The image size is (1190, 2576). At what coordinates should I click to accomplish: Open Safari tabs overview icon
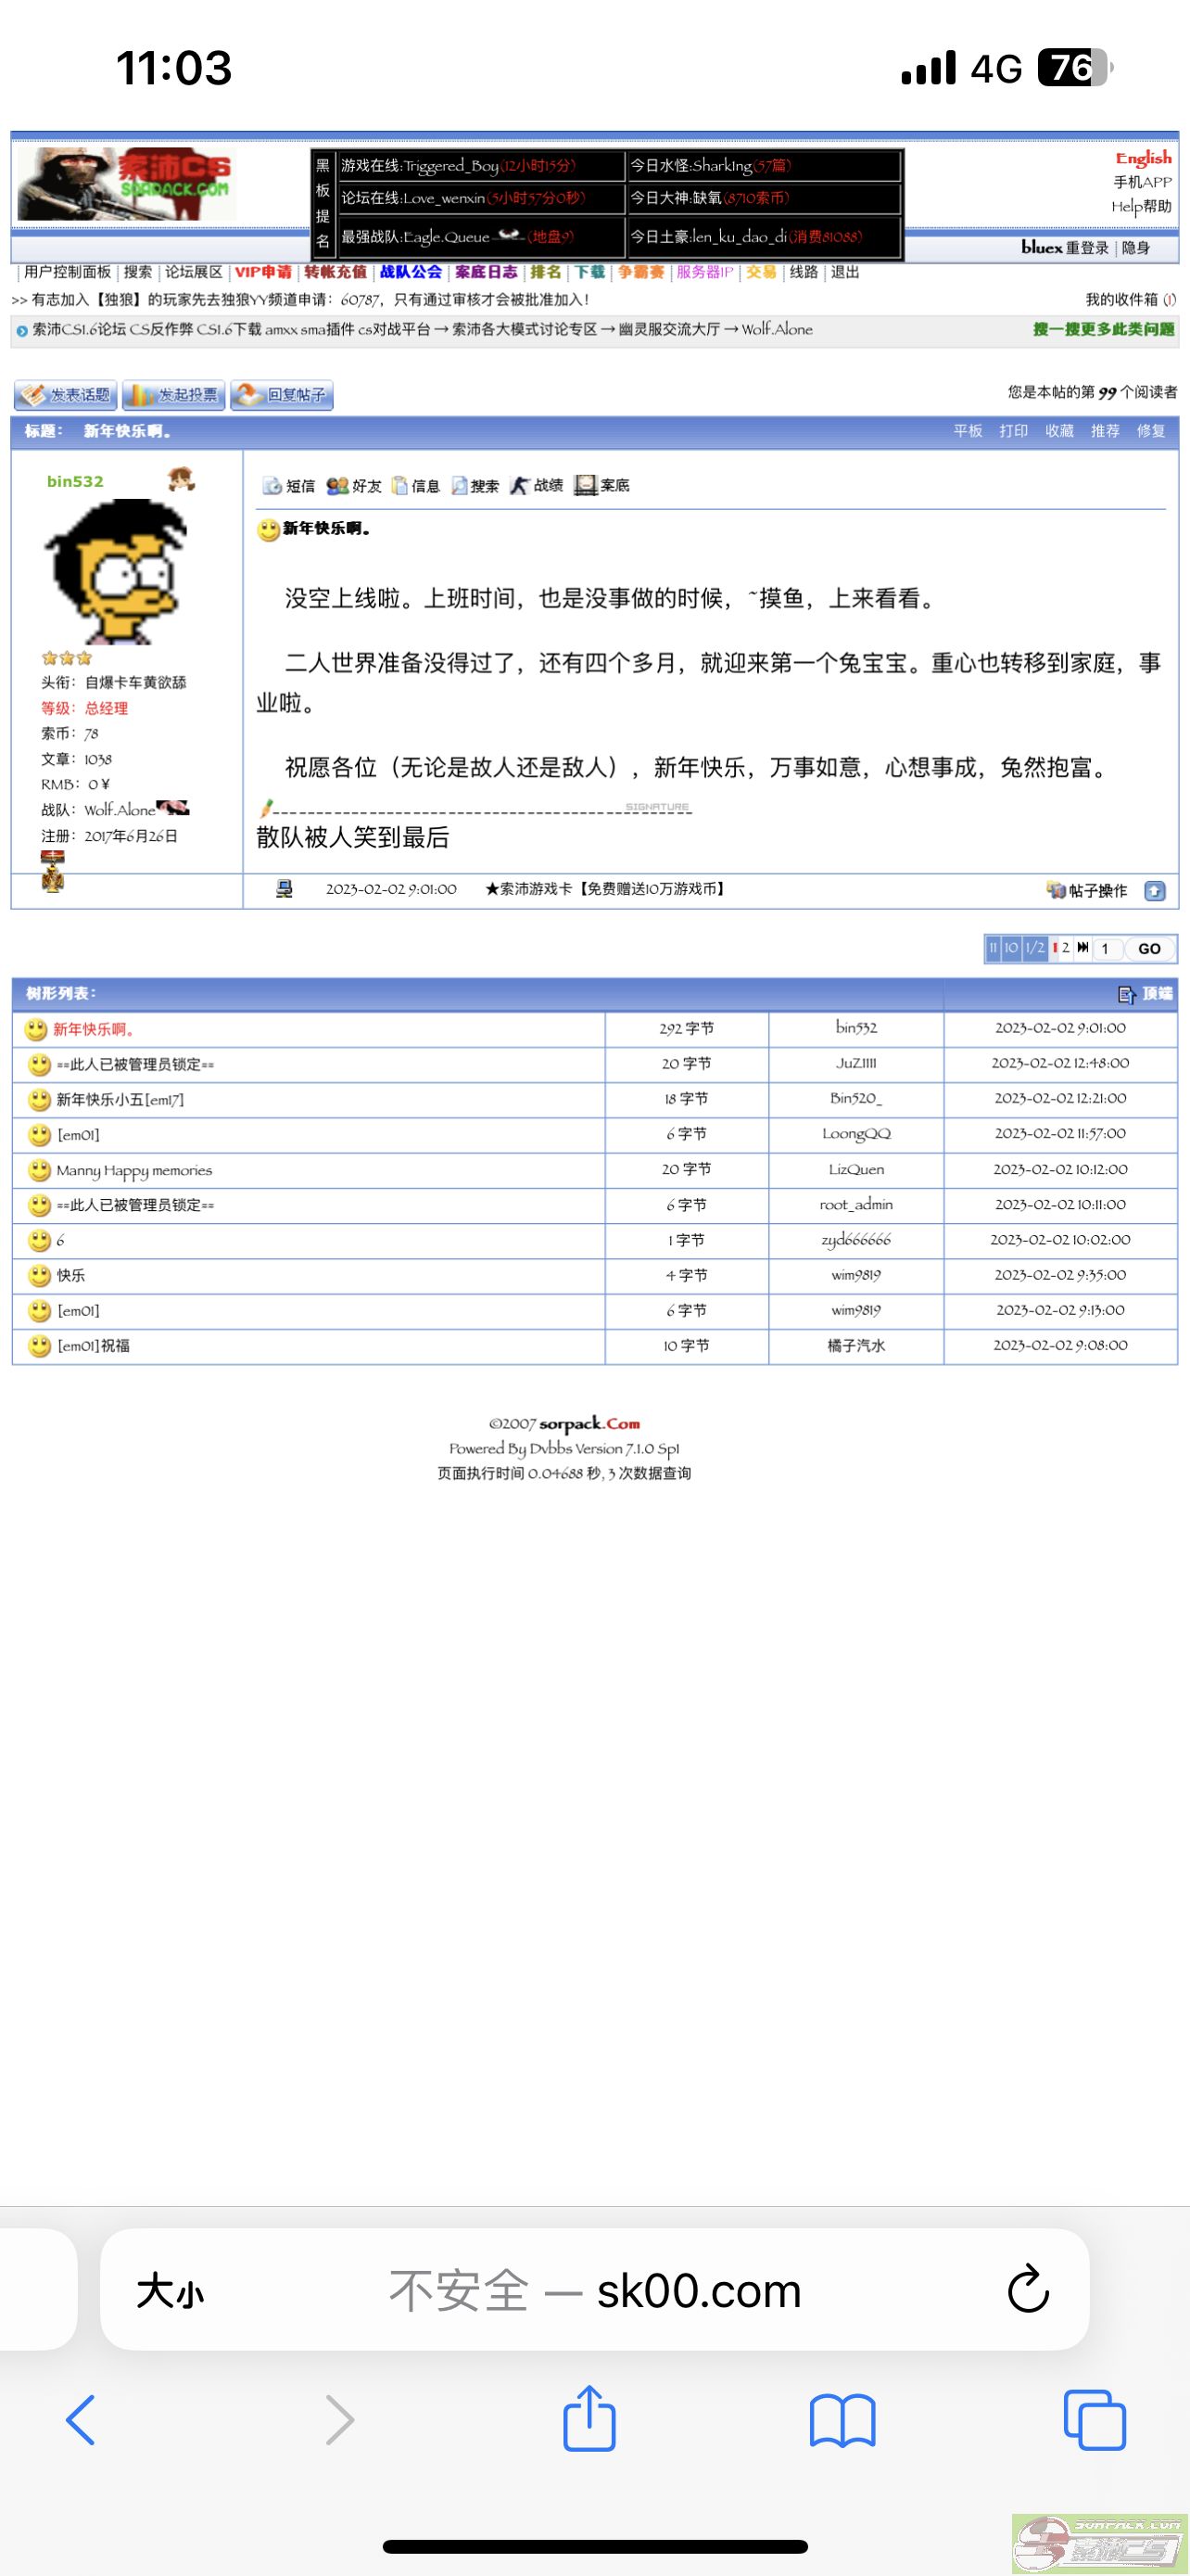pyautogui.click(x=1095, y=2420)
